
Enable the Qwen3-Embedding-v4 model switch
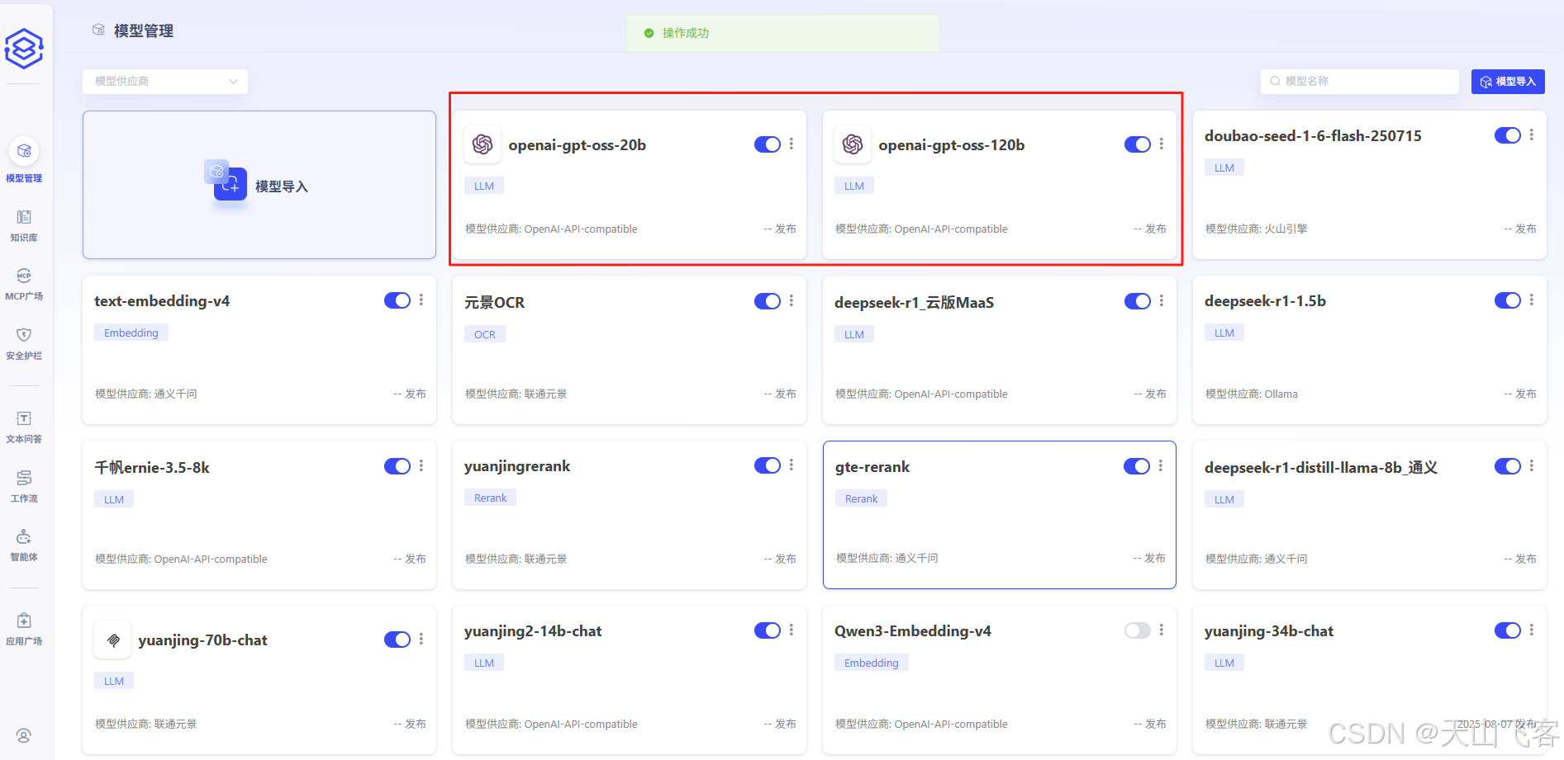pos(1138,630)
